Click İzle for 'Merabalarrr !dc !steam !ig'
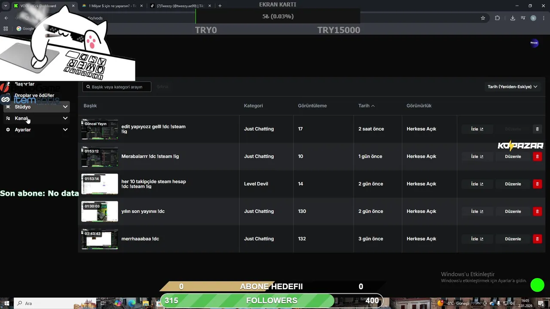This screenshot has height=309, width=550. tap(477, 157)
